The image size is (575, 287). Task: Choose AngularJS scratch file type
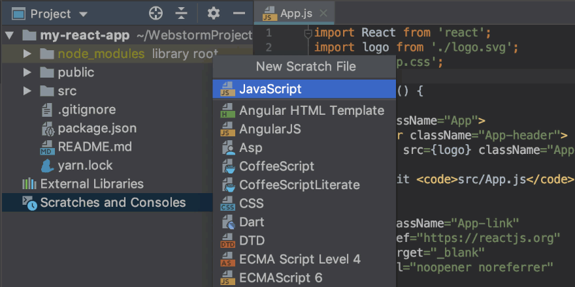(304, 129)
